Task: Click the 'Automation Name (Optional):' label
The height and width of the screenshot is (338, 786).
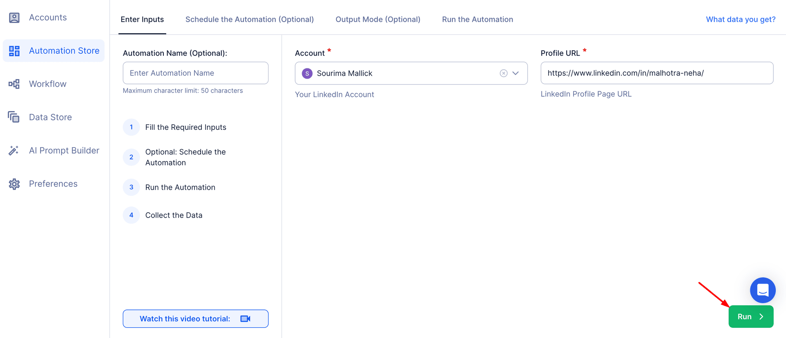Action: coord(175,53)
